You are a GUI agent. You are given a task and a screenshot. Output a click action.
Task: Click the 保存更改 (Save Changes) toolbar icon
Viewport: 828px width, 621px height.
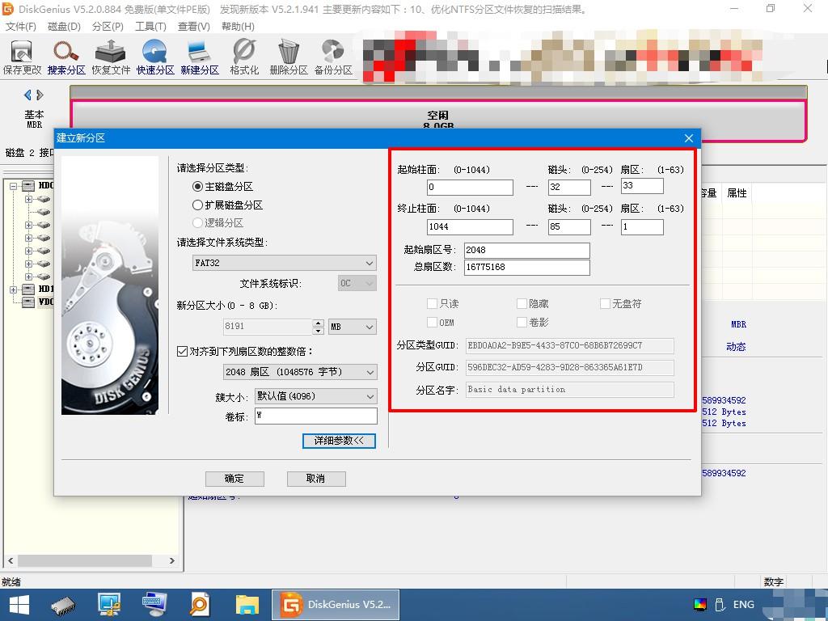[21, 55]
